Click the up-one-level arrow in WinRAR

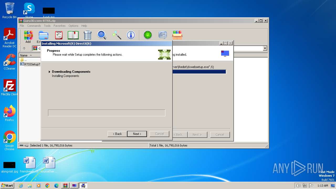tap(24, 48)
